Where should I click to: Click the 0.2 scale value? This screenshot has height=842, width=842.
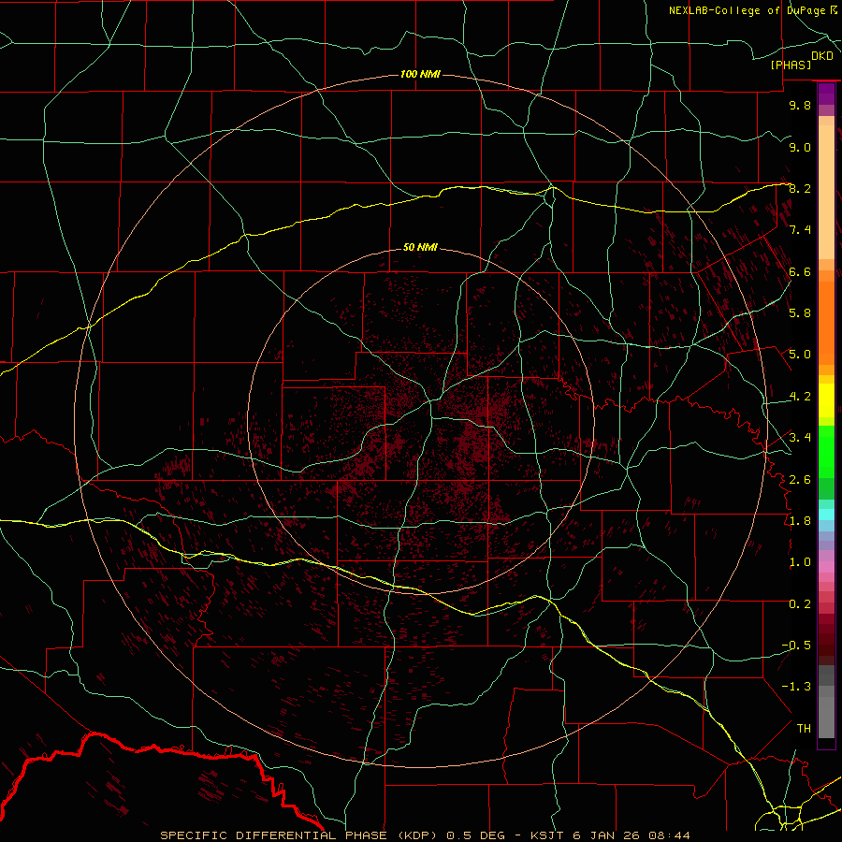pos(800,604)
